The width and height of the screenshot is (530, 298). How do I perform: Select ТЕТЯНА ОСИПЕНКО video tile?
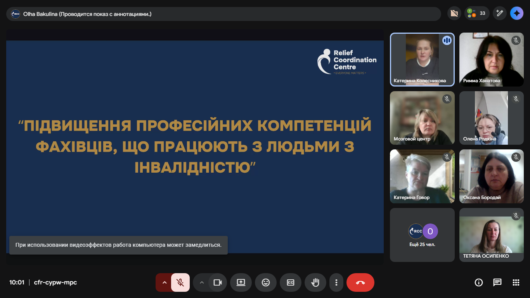click(x=492, y=235)
